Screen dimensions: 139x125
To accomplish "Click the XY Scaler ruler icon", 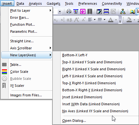I will pyautogui.click(x=4, y=86).
